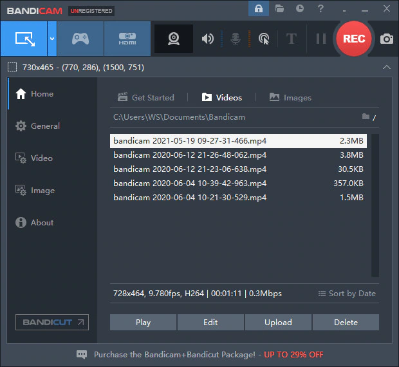Click the pause recording icon

tap(321, 39)
